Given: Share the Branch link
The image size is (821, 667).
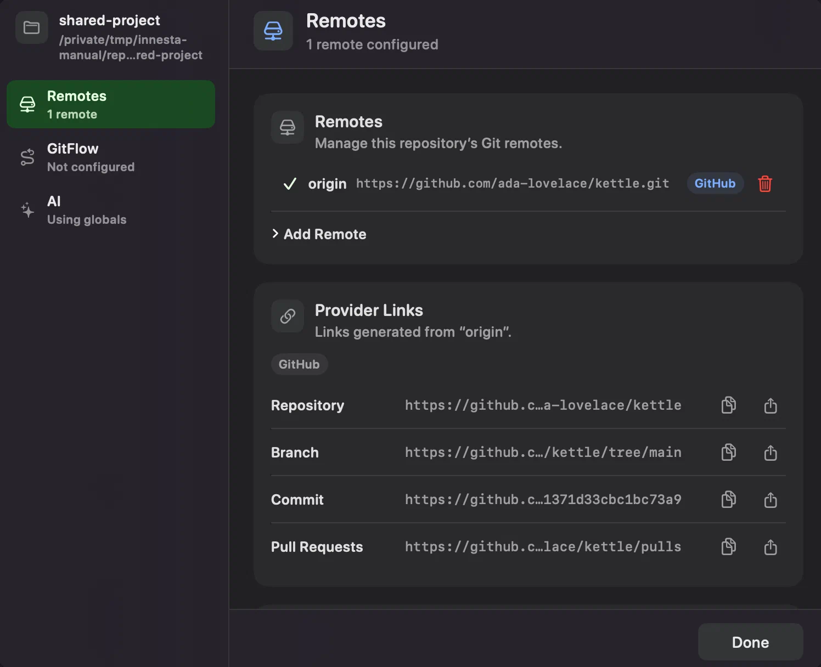Looking at the screenshot, I should click(771, 453).
